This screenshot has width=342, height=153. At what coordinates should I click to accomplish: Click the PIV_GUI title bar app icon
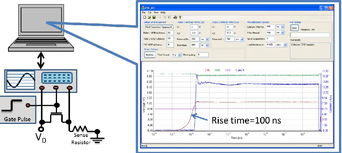143,8
